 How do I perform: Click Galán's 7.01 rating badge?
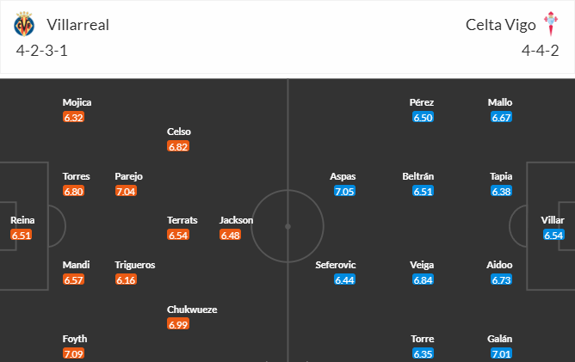click(501, 353)
